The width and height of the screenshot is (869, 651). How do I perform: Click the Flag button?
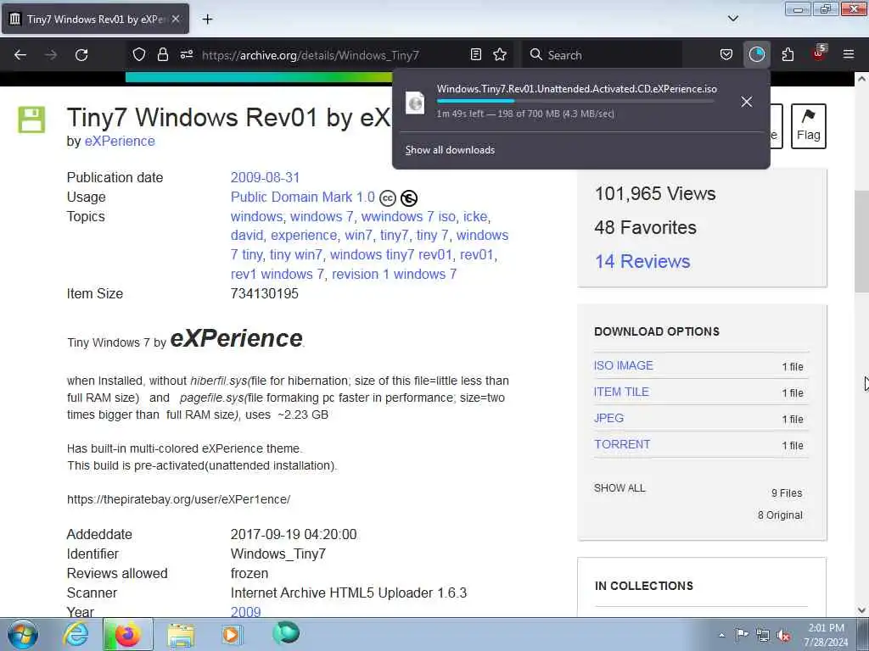click(809, 126)
